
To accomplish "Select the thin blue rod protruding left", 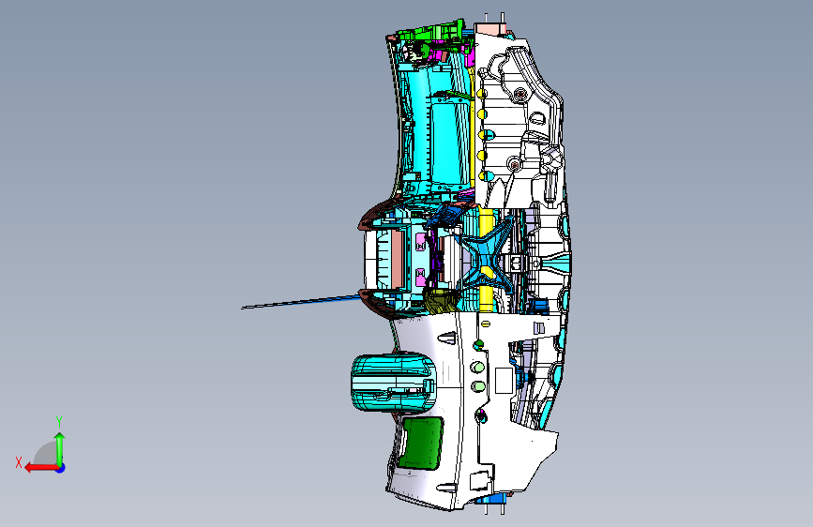I will [x=301, y=302].
